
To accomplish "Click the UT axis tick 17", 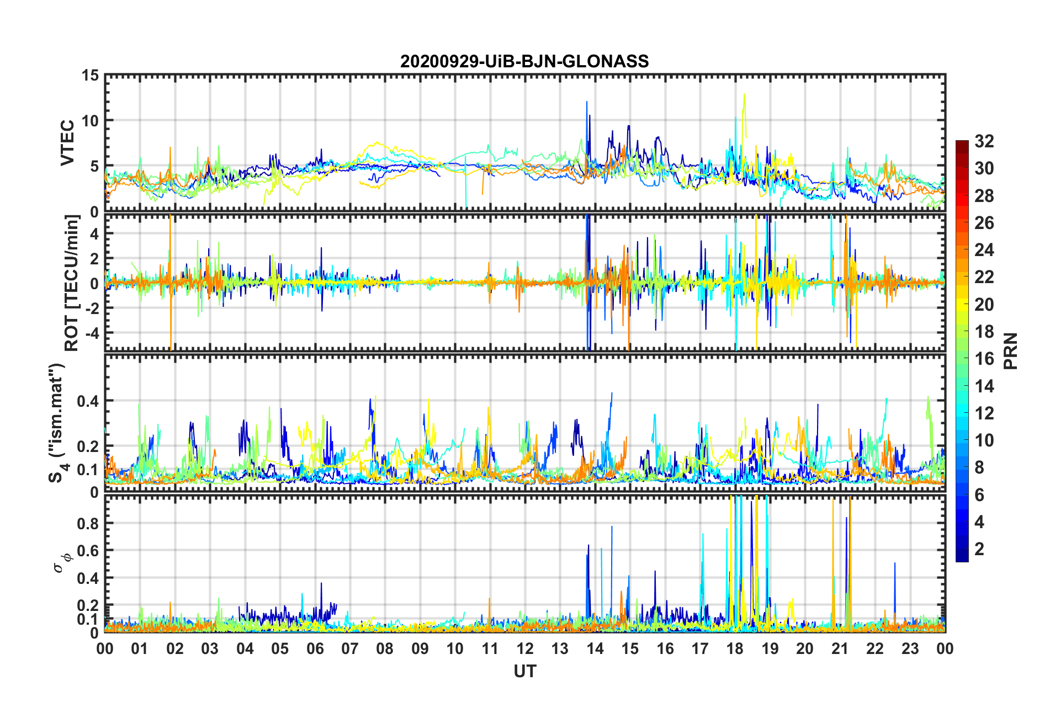I will [700, 648].
